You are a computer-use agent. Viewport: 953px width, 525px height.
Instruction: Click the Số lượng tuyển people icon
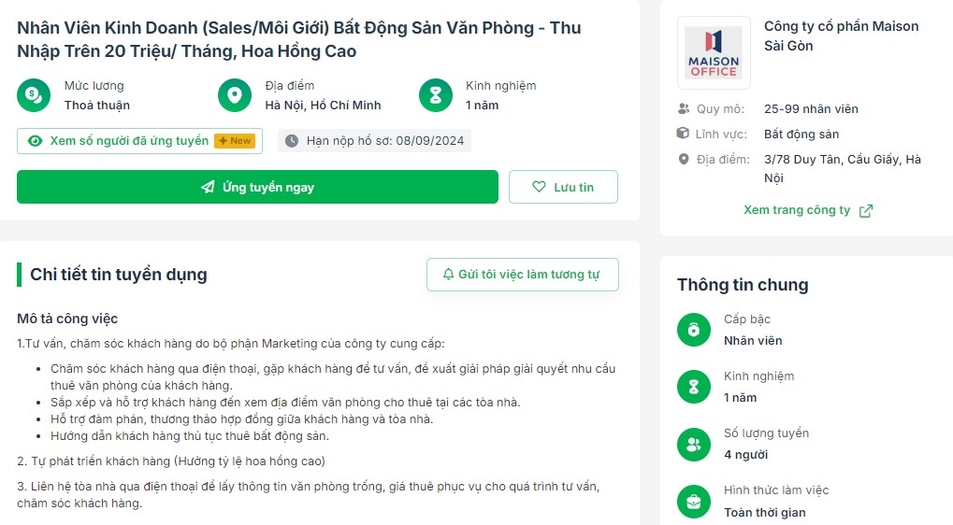tap(694, 445)
